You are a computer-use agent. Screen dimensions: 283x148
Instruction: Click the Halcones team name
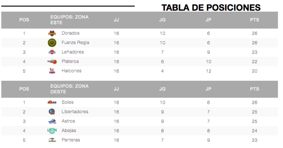point(71,71)
